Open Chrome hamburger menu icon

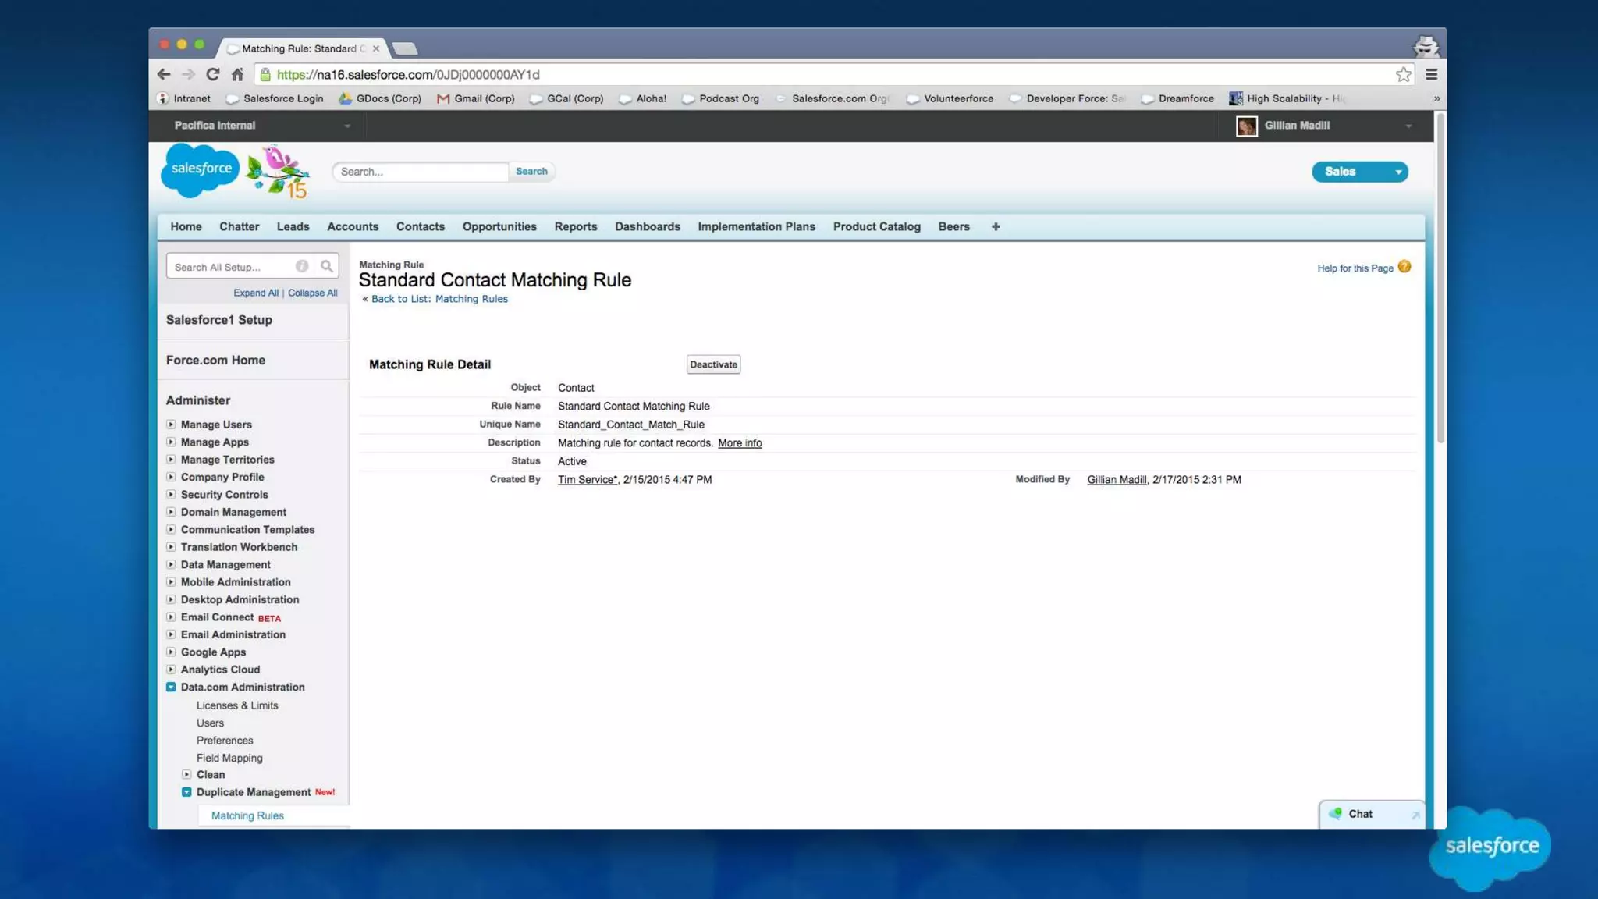tap(1431, 74)
